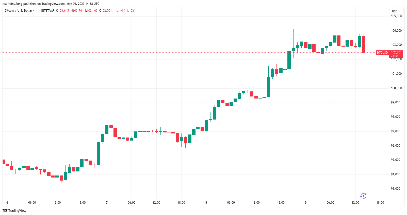The image size is (407, 215).
Task: Click the 100,000 price axis label
Action: 396,88
